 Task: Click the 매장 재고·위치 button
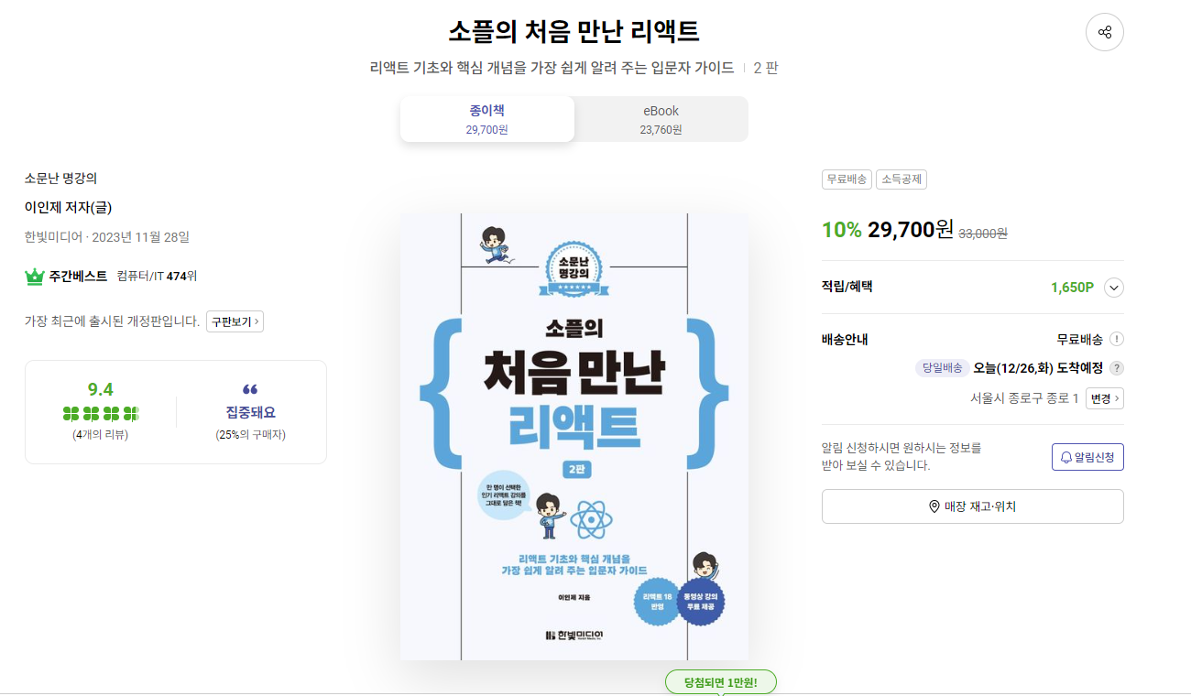972,506
